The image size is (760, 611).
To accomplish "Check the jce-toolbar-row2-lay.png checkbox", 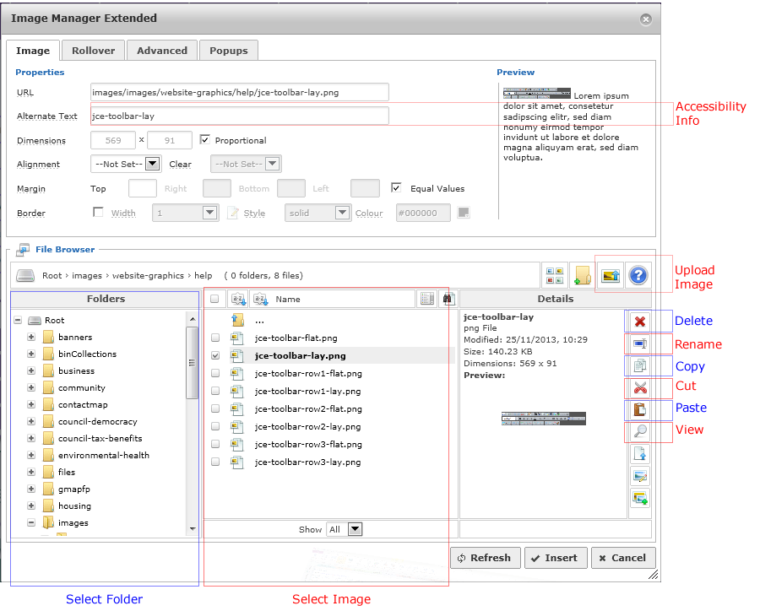I will click(x=215, y=426).
